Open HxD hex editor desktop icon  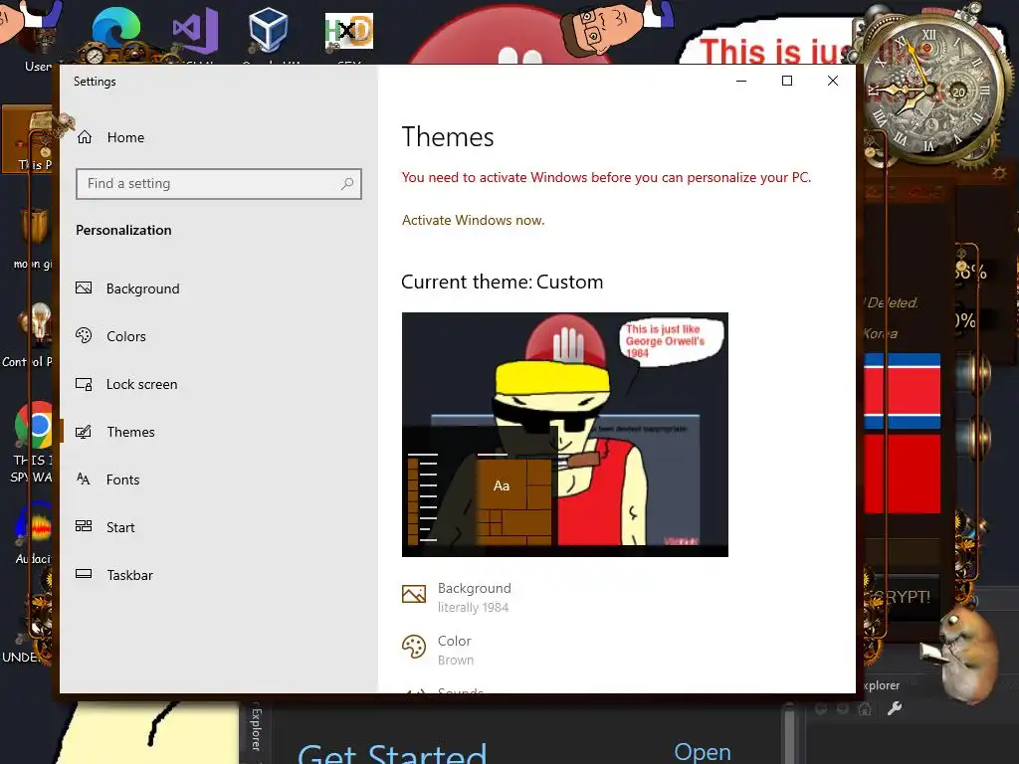coord(349,33)
